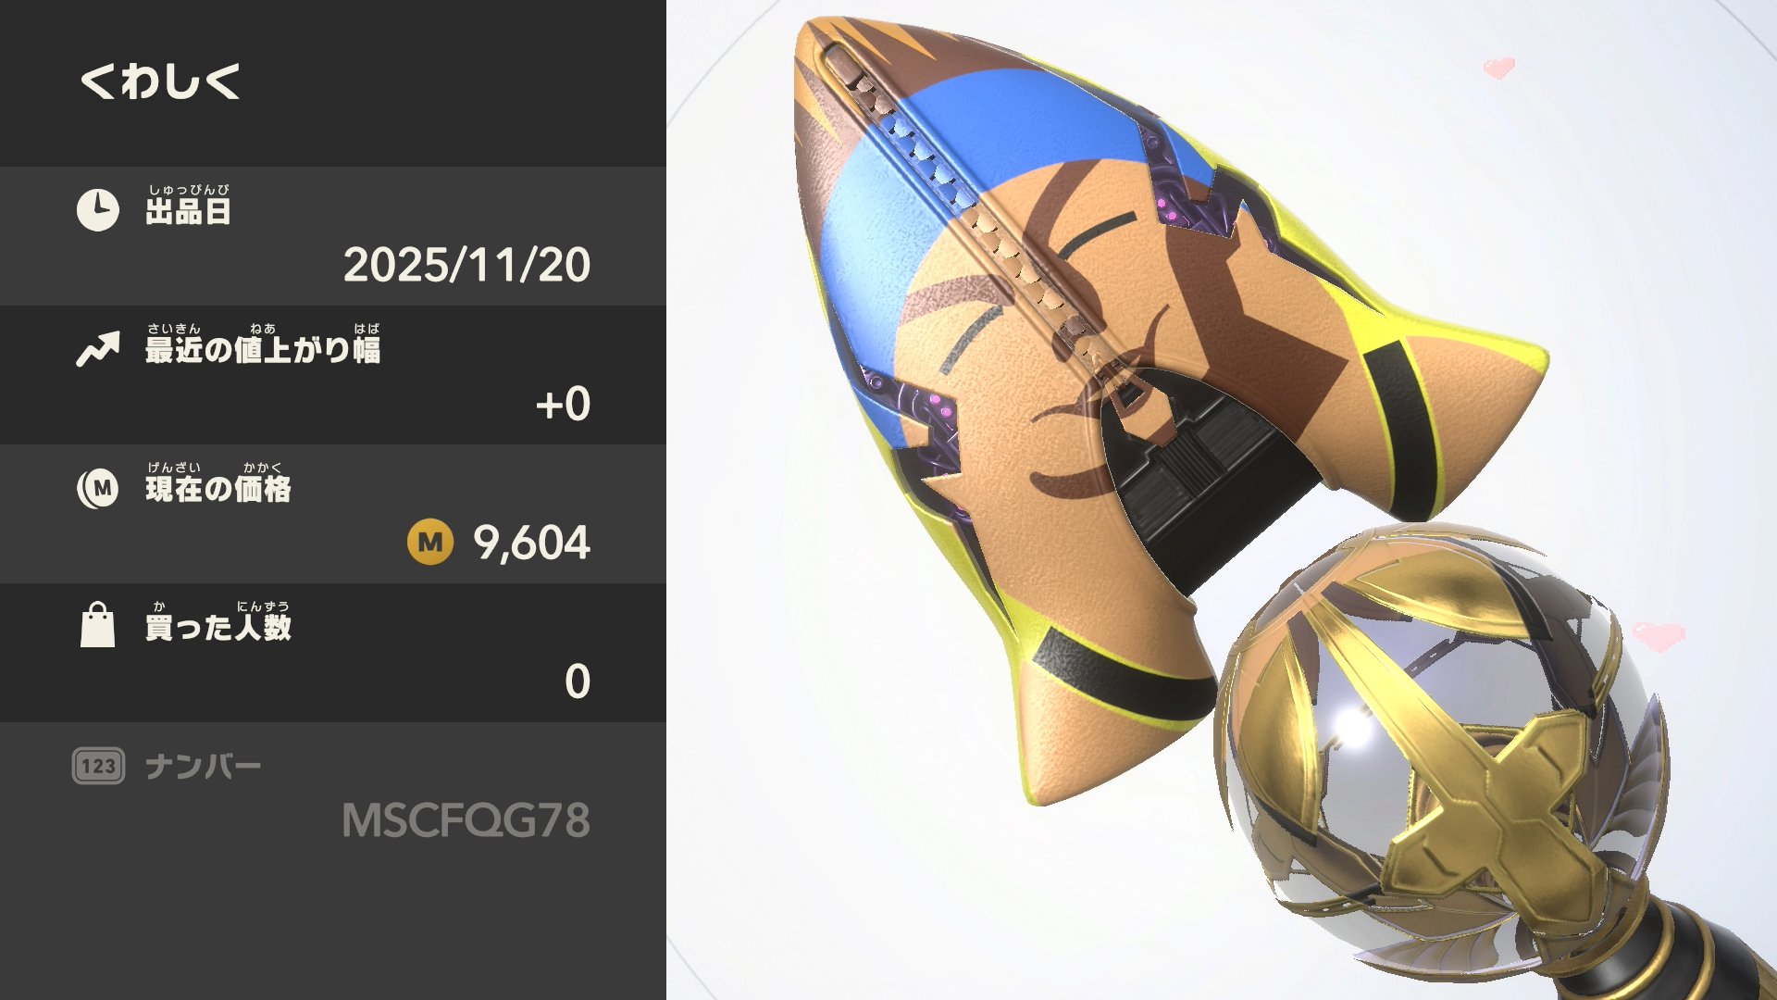Select the 最近の値上がり幅 label
The image size is (1777, 1000).
(263, 350)
